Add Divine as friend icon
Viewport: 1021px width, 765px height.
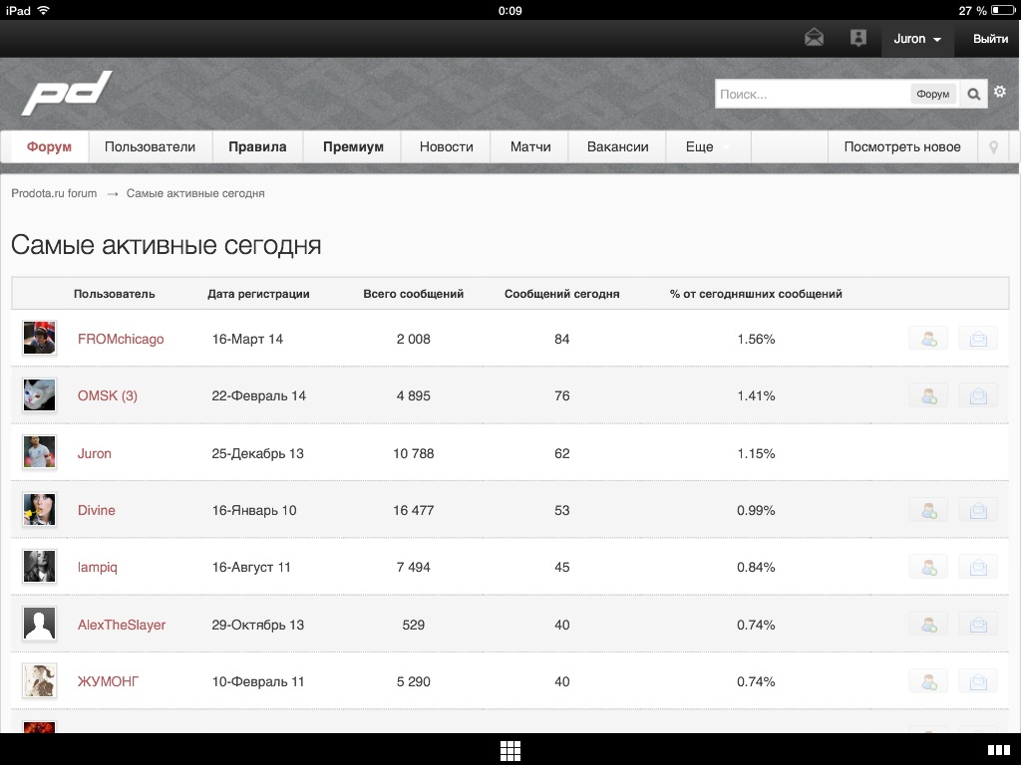click(928, 511)
